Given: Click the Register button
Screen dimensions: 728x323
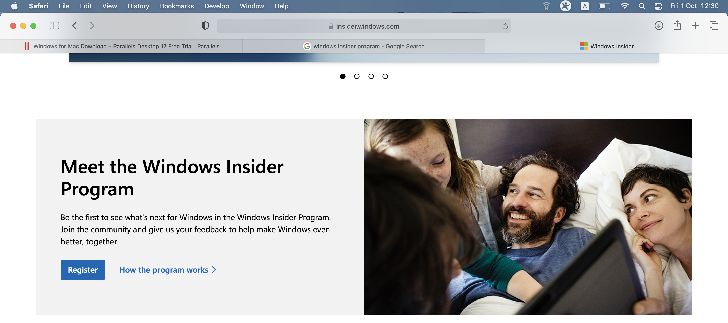Looking at the screenshot, I should [x=83, y=270].
